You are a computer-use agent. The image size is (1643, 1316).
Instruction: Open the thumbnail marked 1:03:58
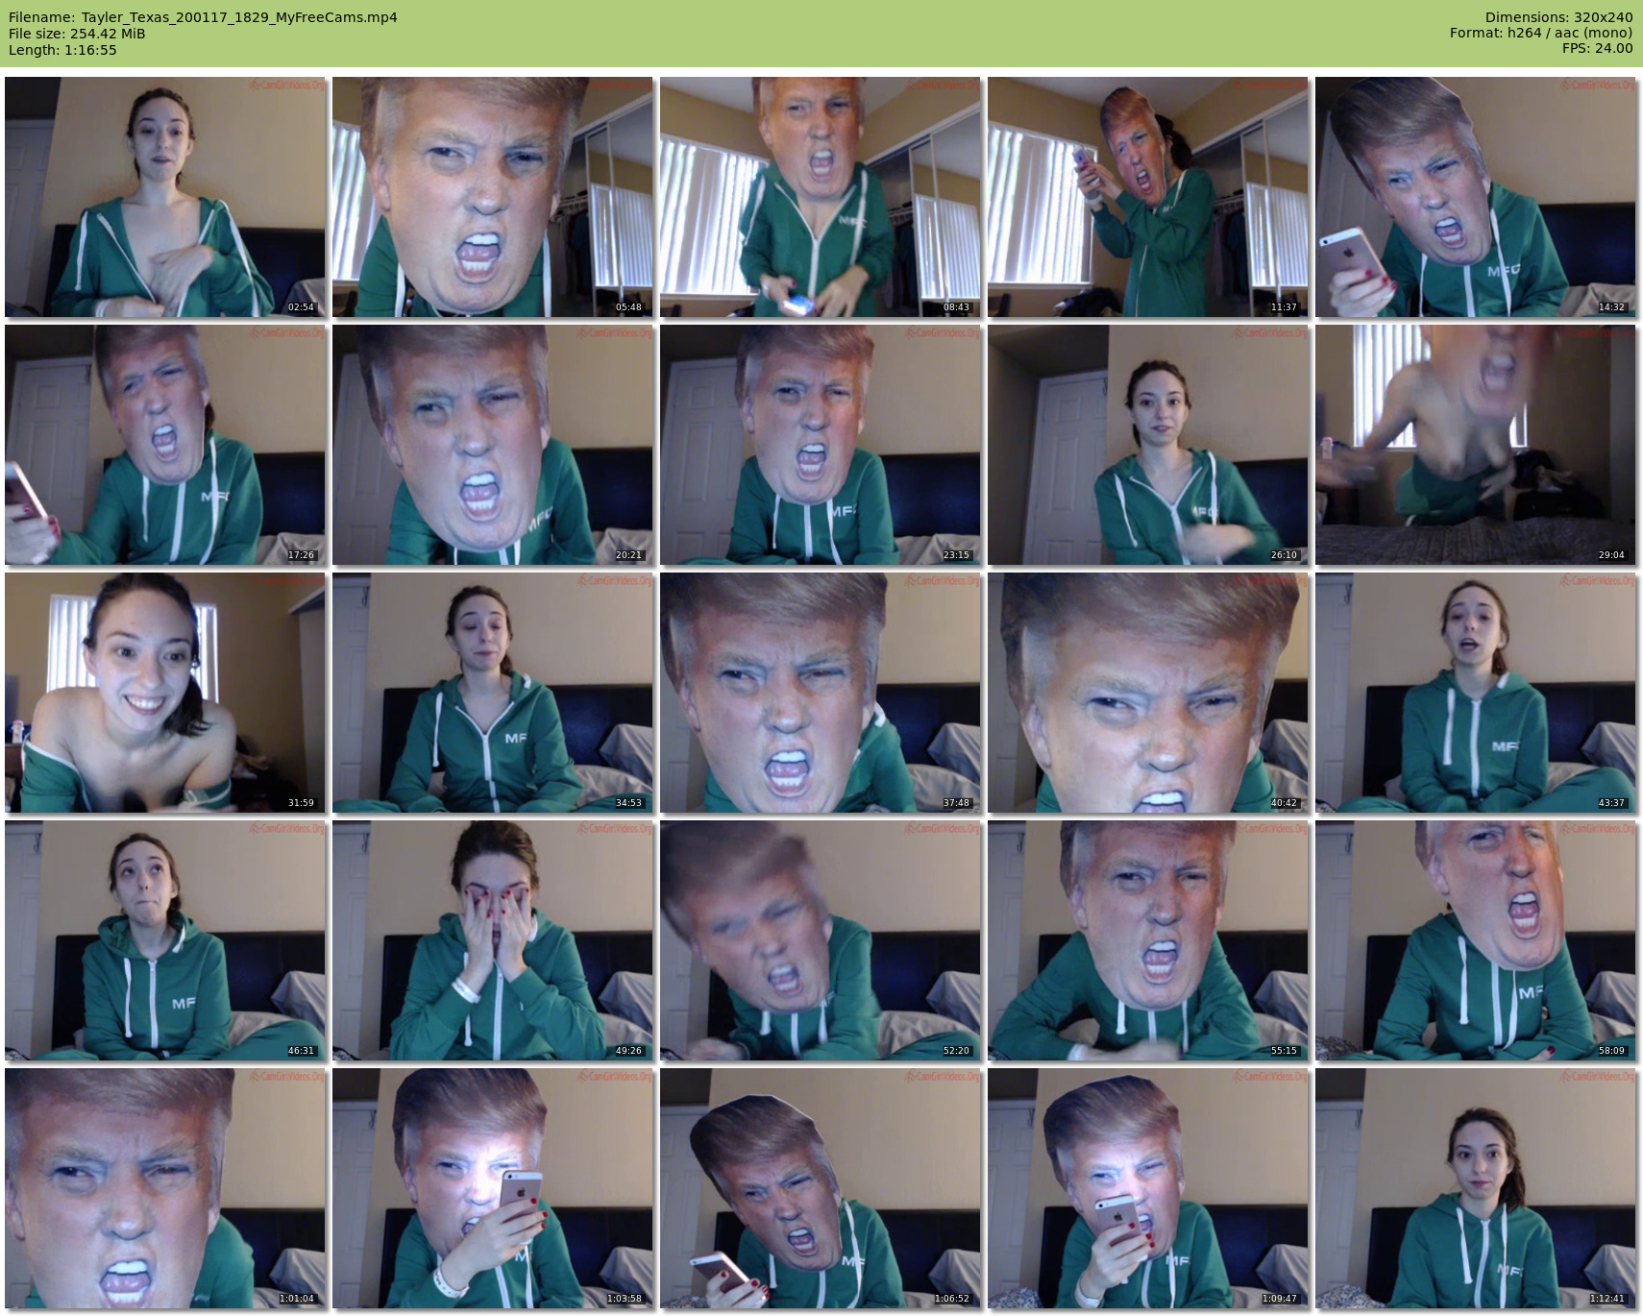pos(492,1188)
